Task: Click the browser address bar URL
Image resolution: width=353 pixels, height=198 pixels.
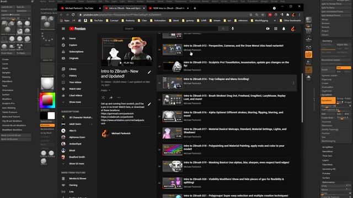Action: click(122, 15)
